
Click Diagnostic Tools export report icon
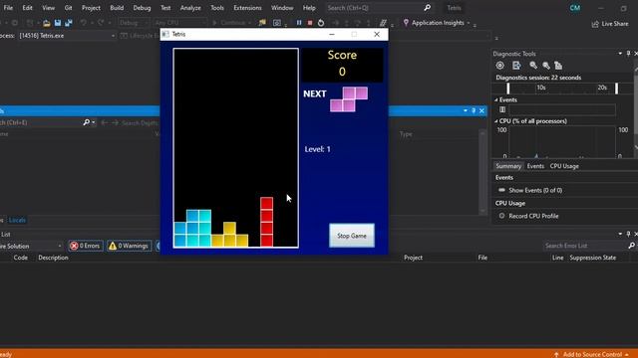coord(516,66)
